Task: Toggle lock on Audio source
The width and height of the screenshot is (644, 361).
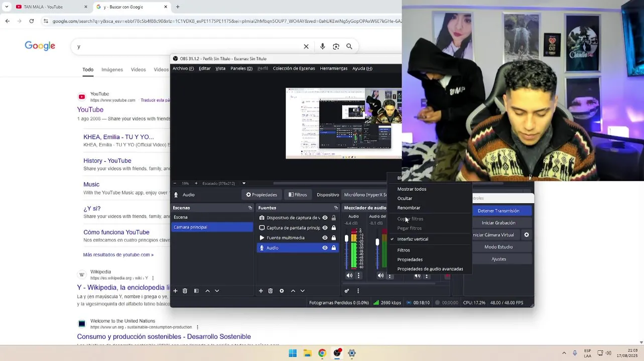Action: click(x=333, y=248)
